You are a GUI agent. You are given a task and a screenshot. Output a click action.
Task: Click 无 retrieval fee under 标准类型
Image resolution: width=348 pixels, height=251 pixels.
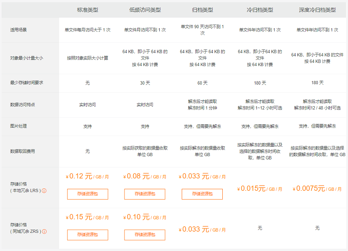87,151
